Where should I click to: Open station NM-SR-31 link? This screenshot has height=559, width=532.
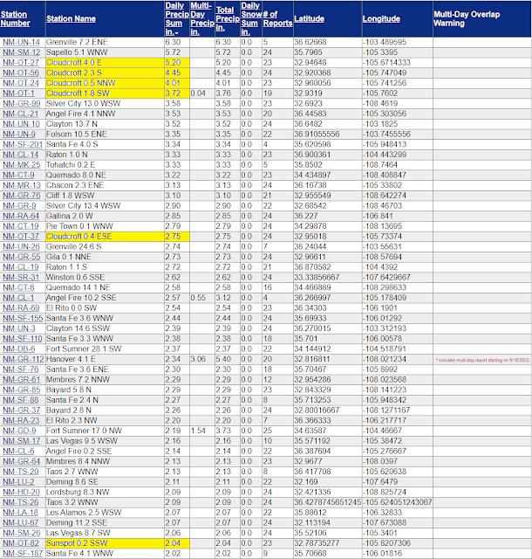[x=21, y=278]
